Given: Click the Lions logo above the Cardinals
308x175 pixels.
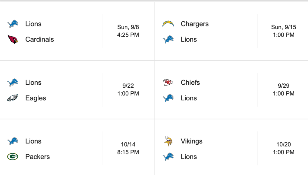Looking at the screenshot, I should [x=13, y=24].
